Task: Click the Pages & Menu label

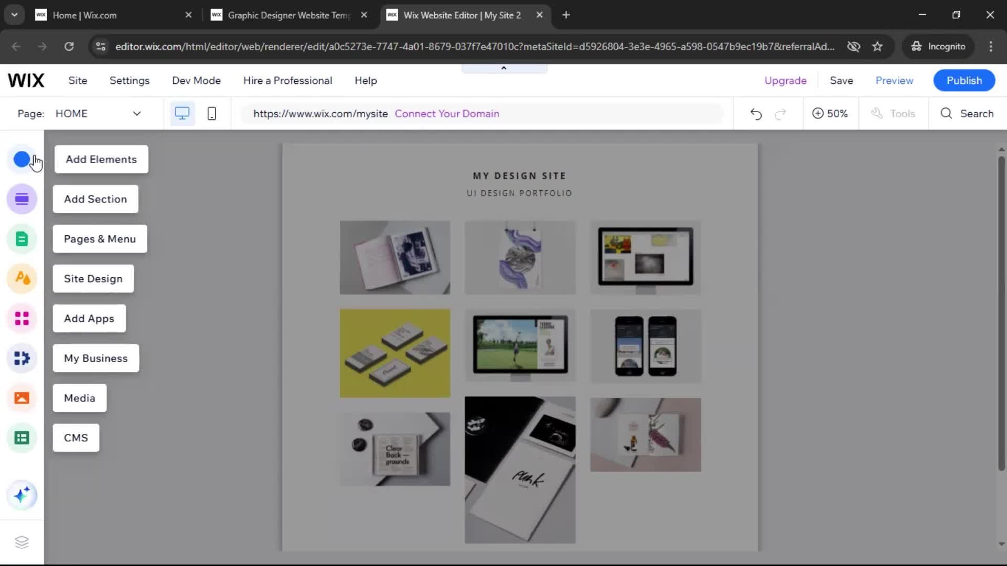Action: 100,239
